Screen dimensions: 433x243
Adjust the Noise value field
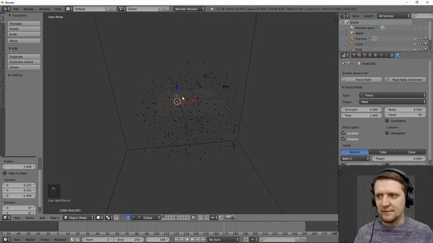(x=405, y=109)
